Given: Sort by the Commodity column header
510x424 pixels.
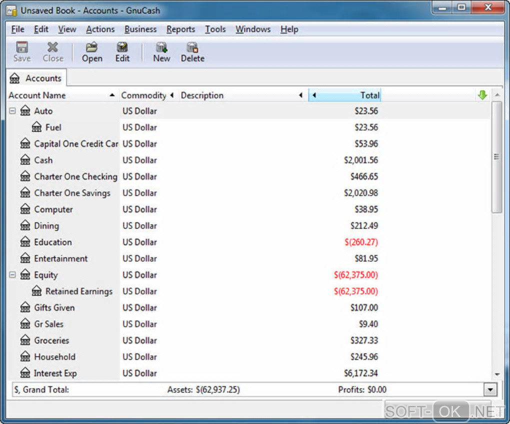Looking at the screenshot, I should 148,95.
